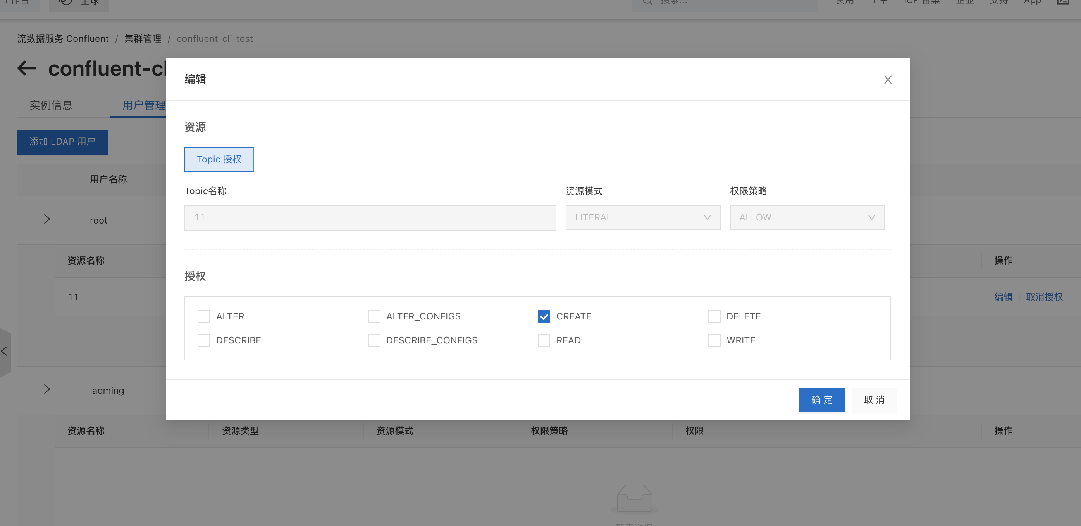
Task: Check the WRITE permission checkbox
Action: click(714, 340)
